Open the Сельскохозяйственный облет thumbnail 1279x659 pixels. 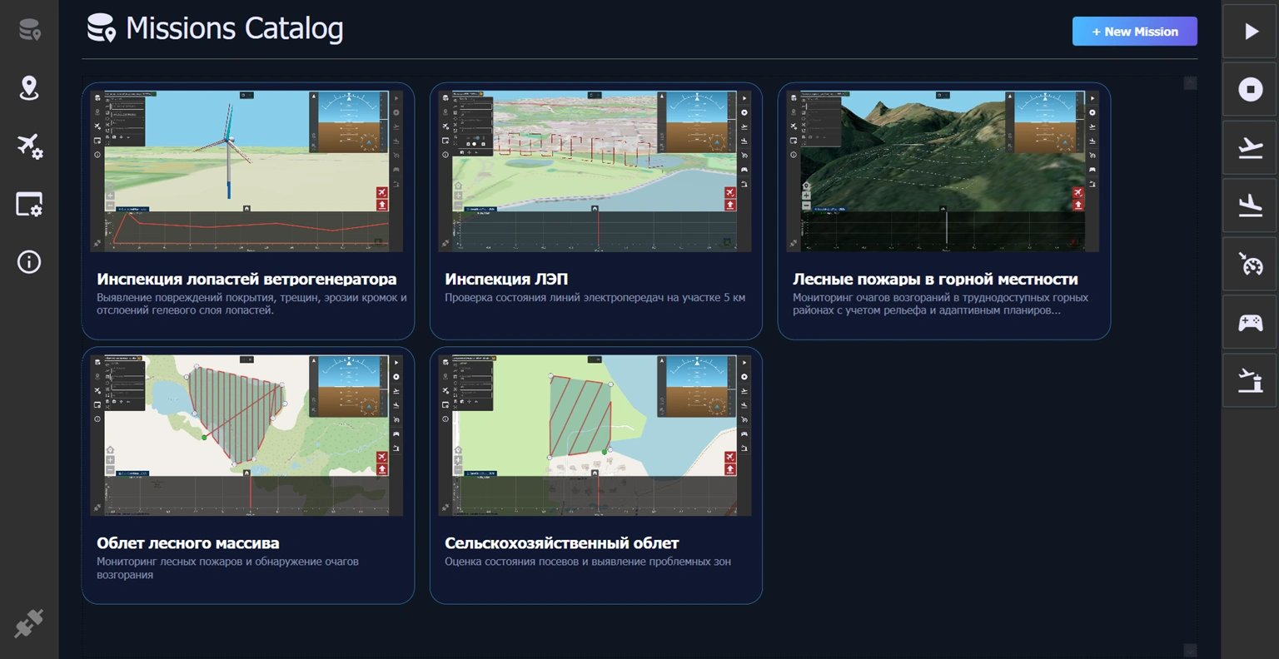click(595, 435)
